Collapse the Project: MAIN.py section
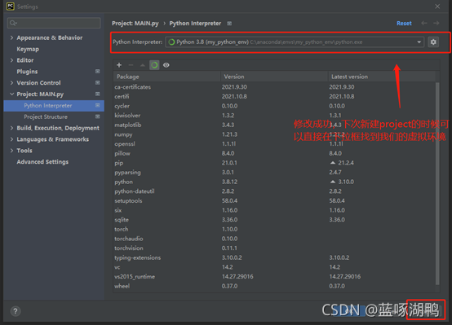The height and width of the screenshot is (325, 452). click(x=11, y=94)
